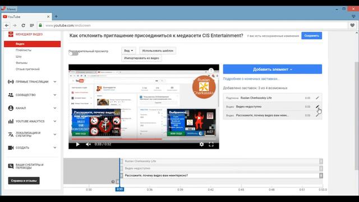This screenshot has width=359, height=202.
Task: Click the 'Справка и отзывы' button
Action: point(24,181)
